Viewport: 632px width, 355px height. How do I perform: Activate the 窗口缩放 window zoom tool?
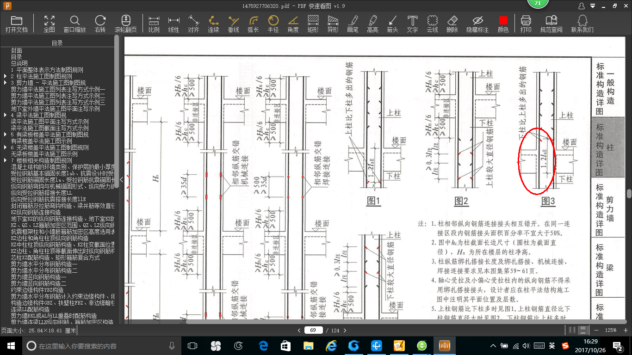click(74, 24)
